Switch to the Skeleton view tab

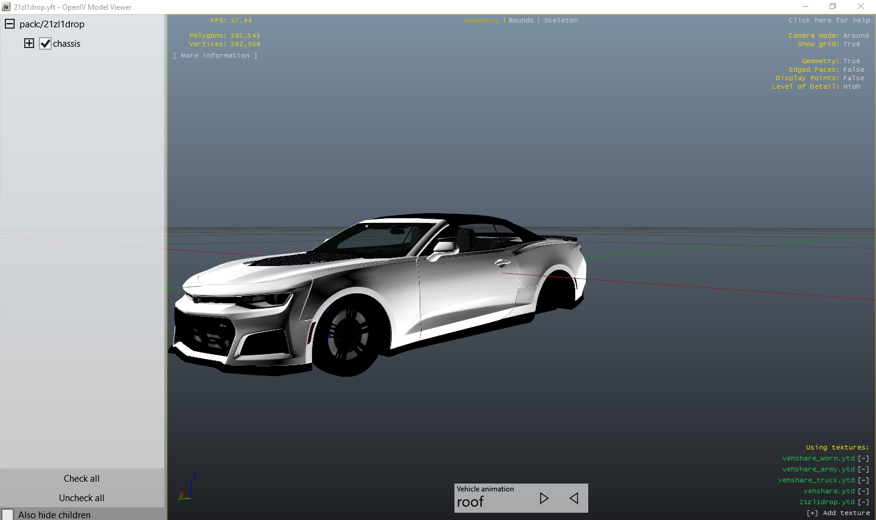(560, 20)
